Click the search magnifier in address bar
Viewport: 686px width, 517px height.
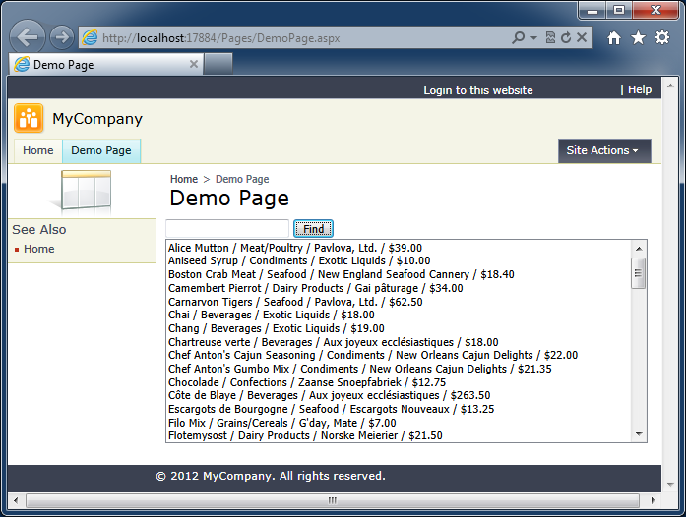pyautogui.click(x=518, y=37)
